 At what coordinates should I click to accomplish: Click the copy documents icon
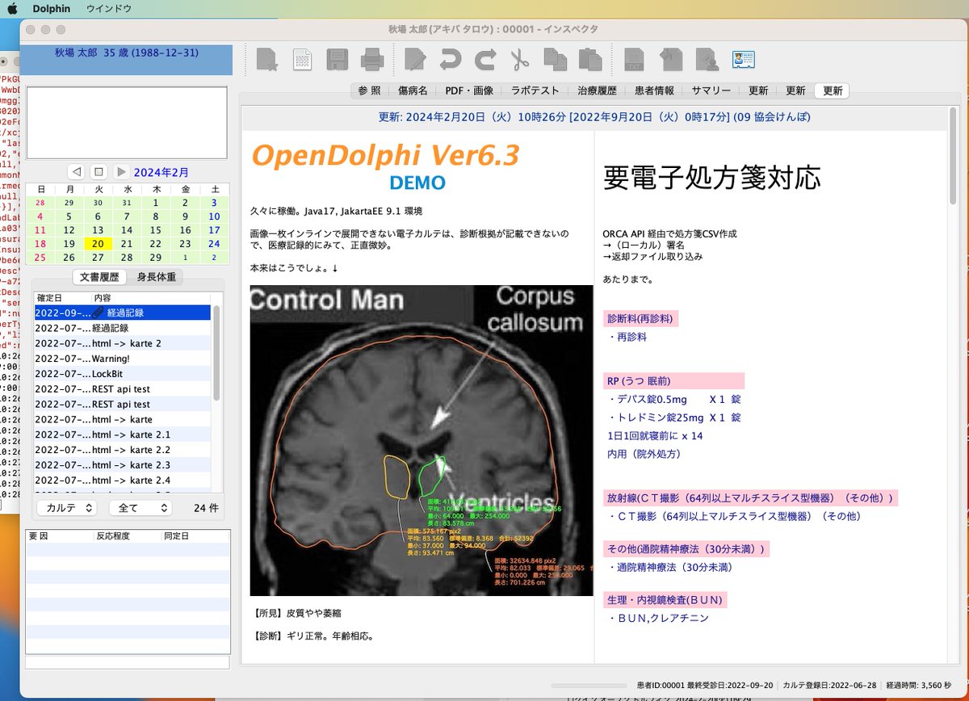click(555, 60)
